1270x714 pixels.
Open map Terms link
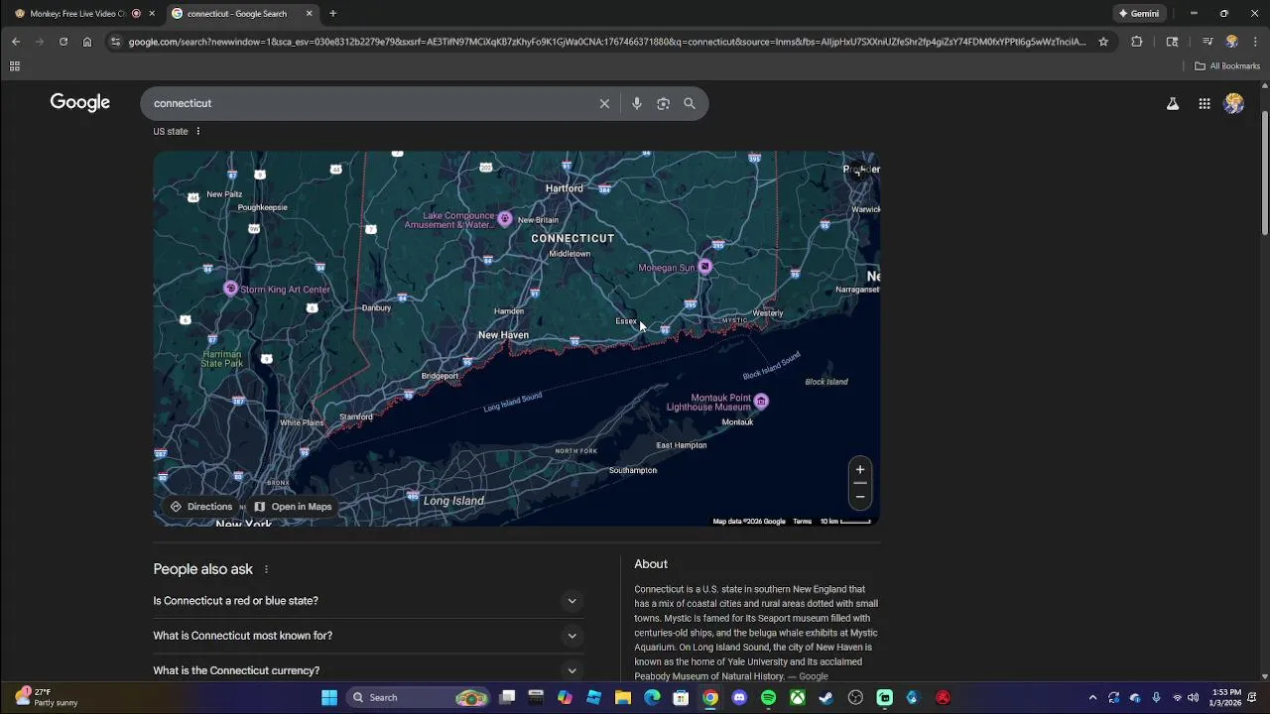click(x=802, y=522)
